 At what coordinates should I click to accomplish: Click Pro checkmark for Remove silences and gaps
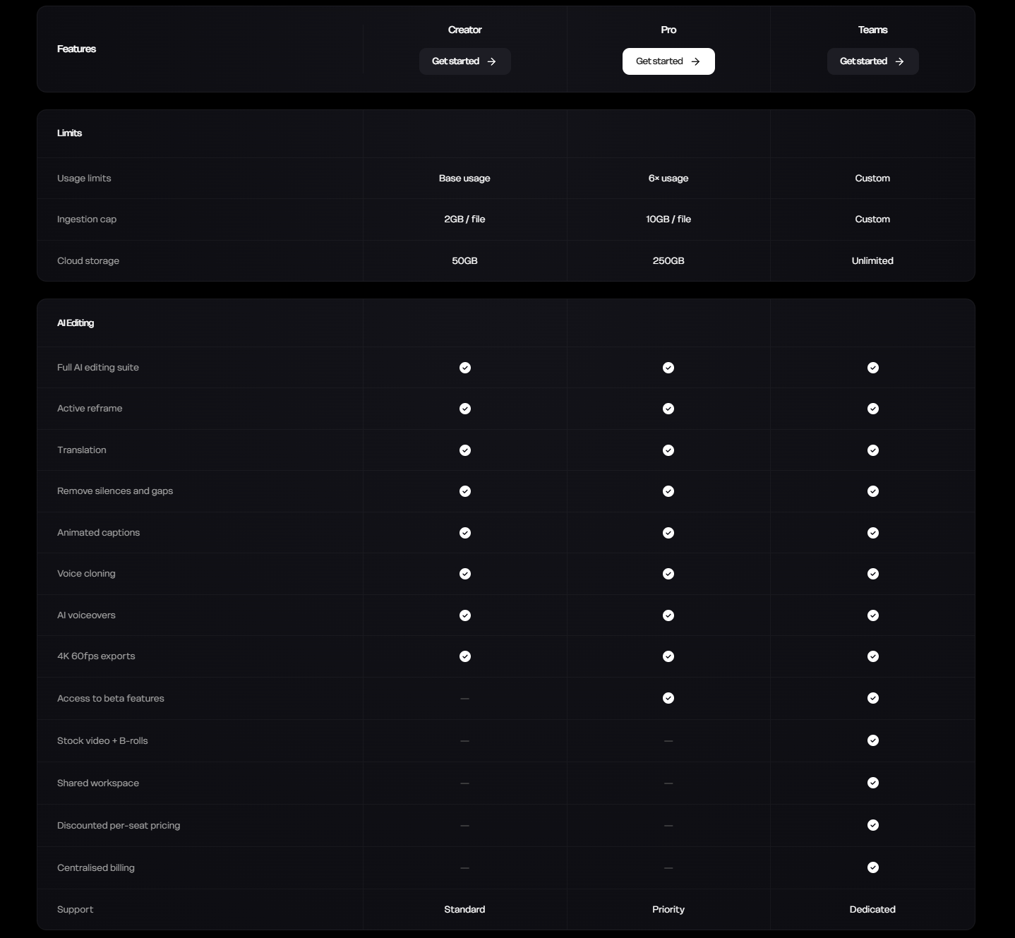pyautogui.click(x=668, y=491)
